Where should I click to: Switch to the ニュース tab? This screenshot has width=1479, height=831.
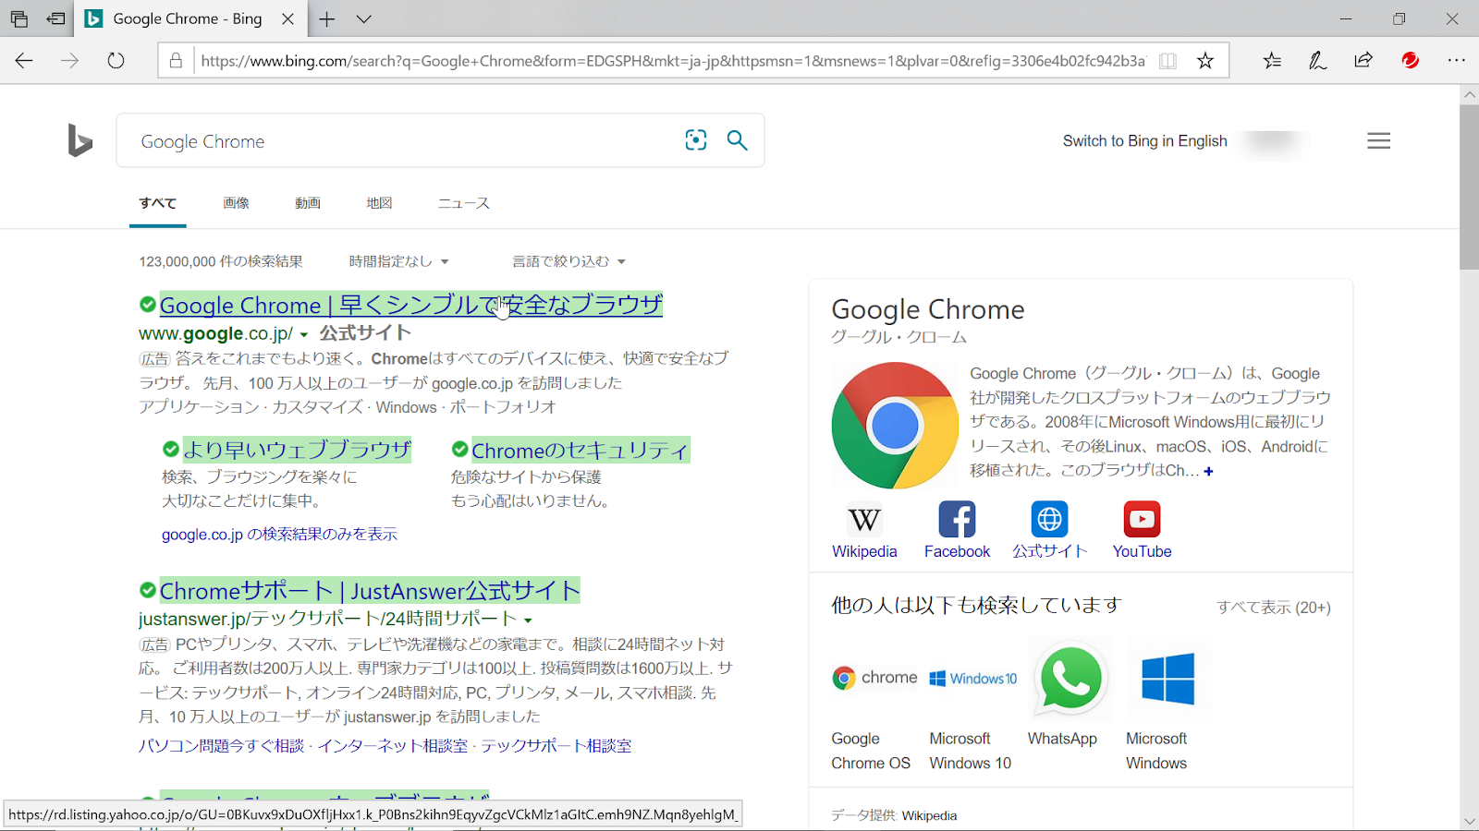point(464,203)
